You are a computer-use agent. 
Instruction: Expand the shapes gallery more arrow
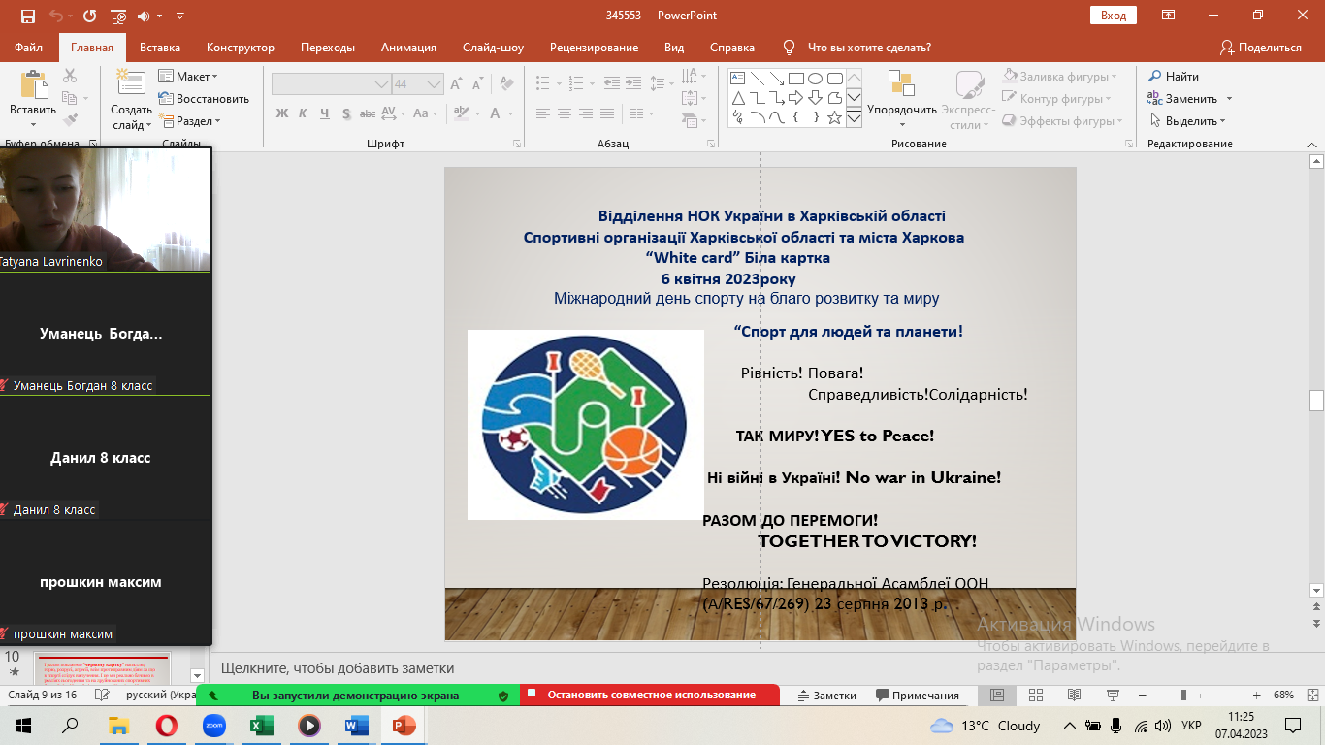[855, 118]
